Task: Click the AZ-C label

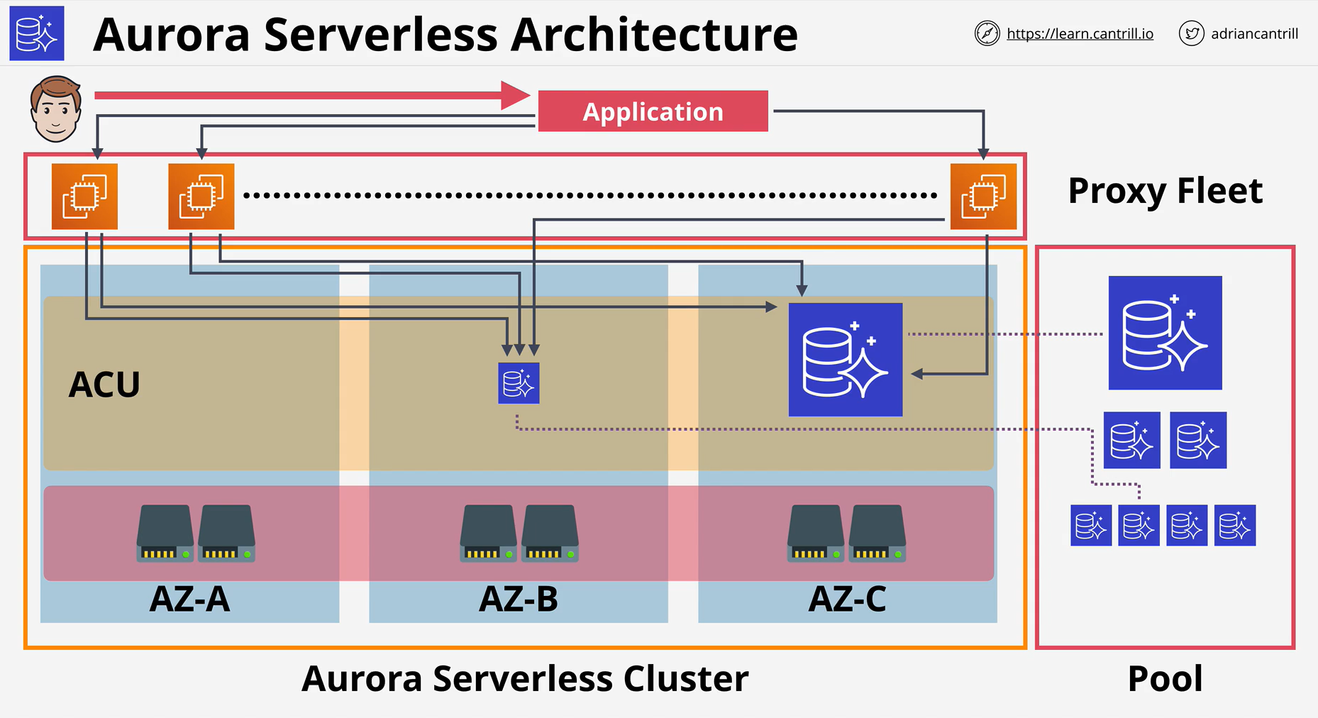Action: pyautogui.click(x=848, y=599)
